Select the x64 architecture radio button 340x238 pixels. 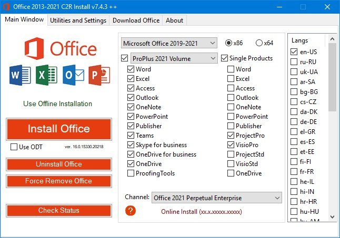259,43
